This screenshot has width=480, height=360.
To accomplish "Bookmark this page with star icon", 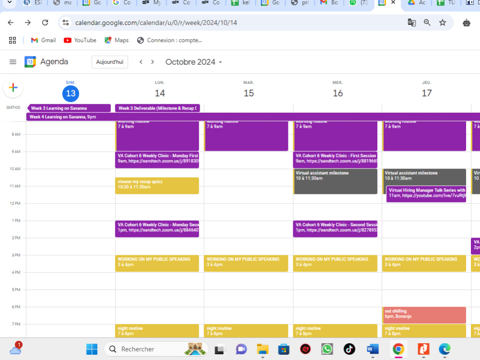I will [x=443, y=23].
